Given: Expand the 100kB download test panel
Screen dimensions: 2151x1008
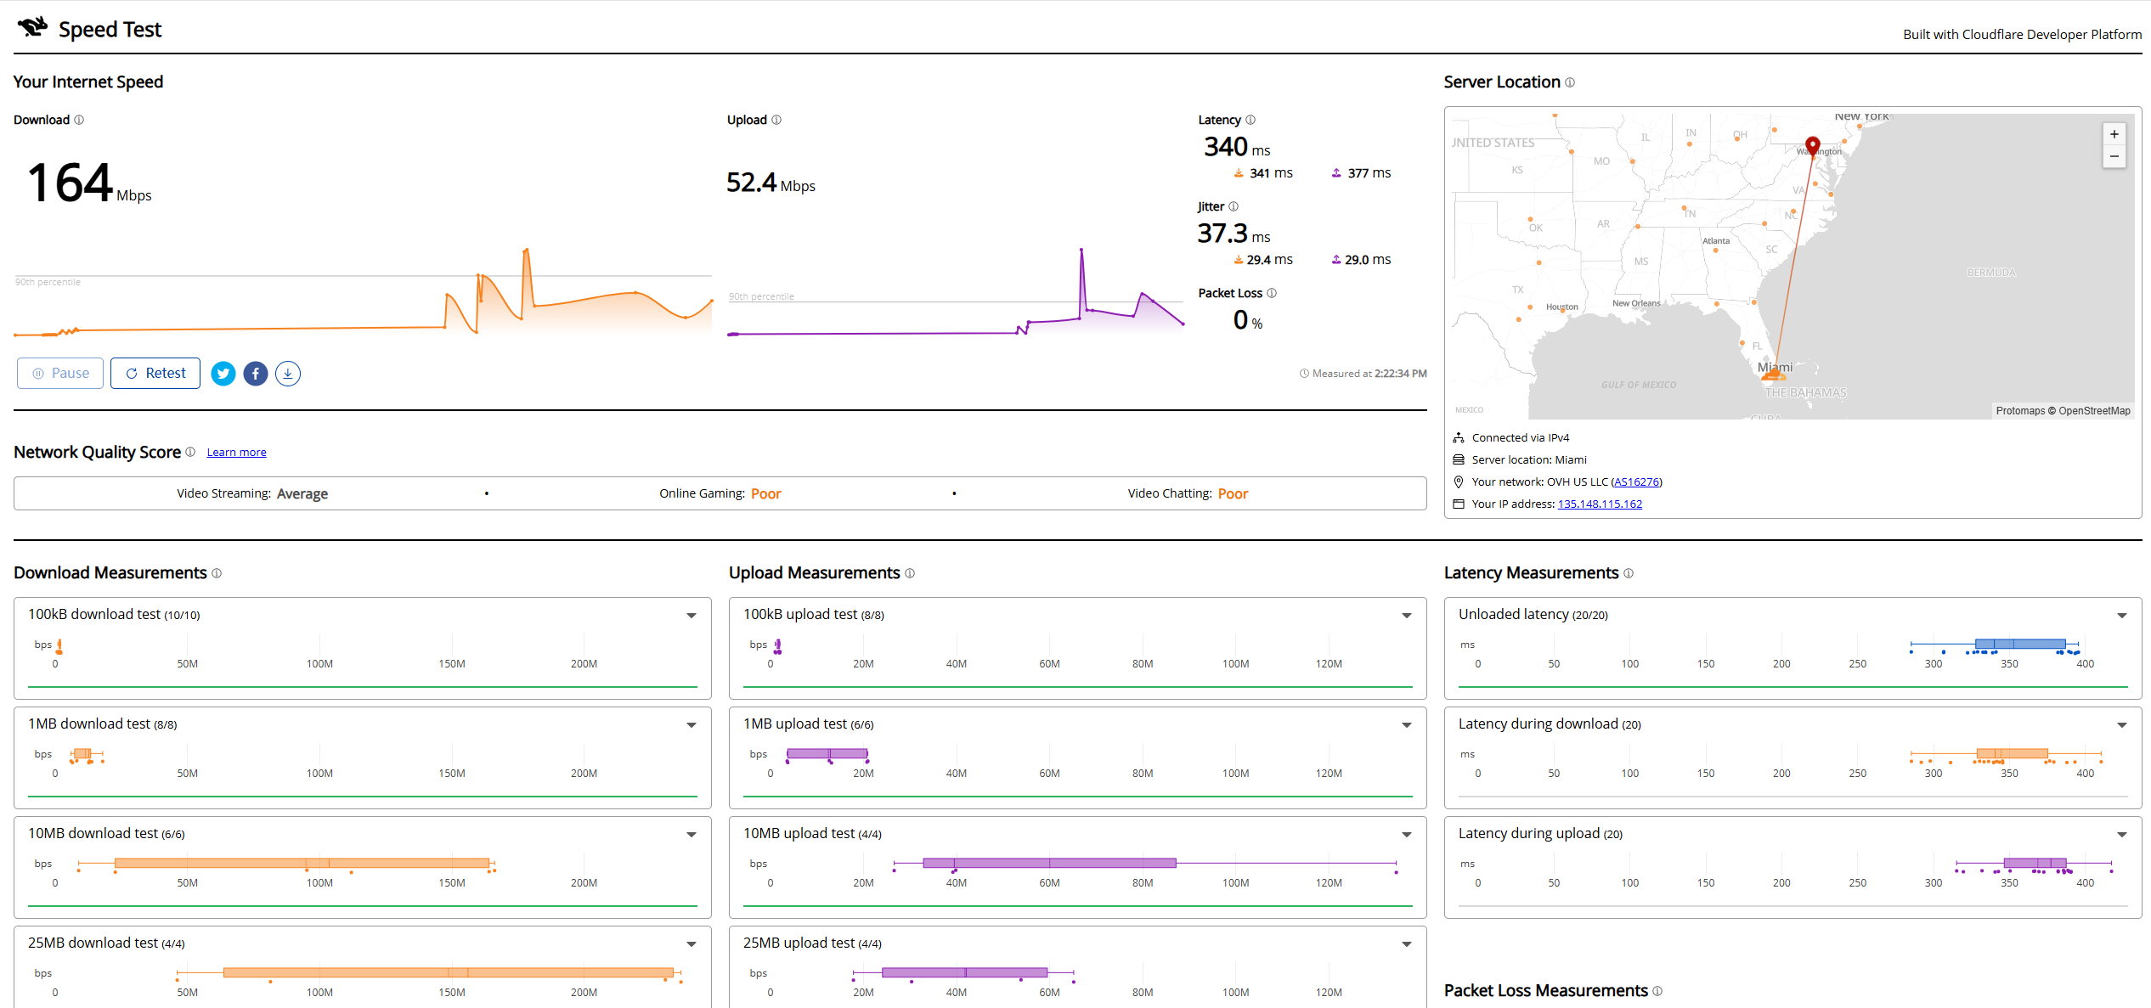Looking at the screenshot, I should tap(692, 616).
